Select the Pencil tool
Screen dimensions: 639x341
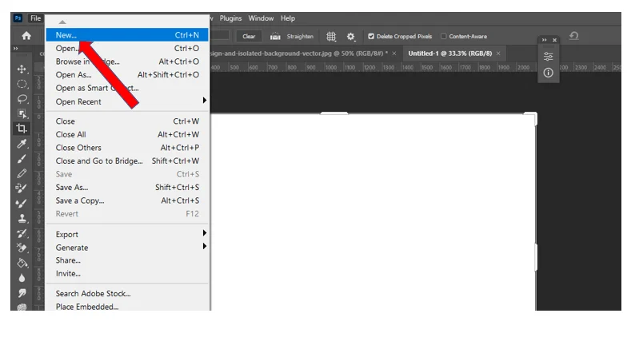22,174
